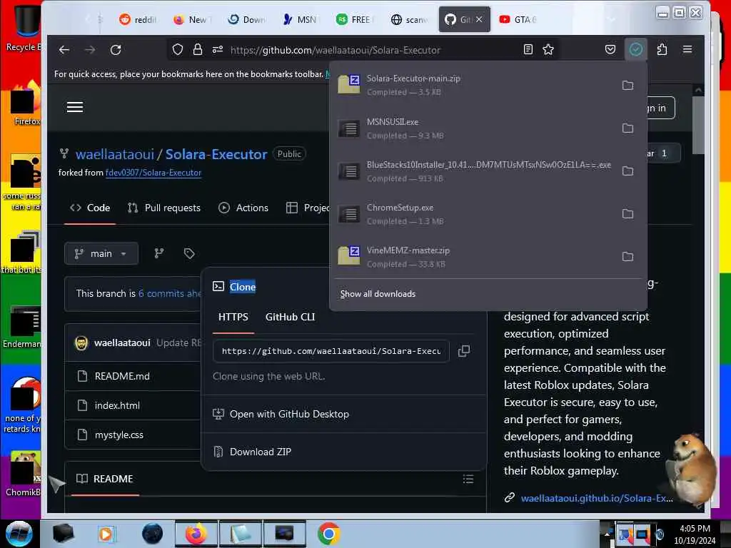Open index.html file
This screenshot has height=548, width=731.
pos(117,405)
